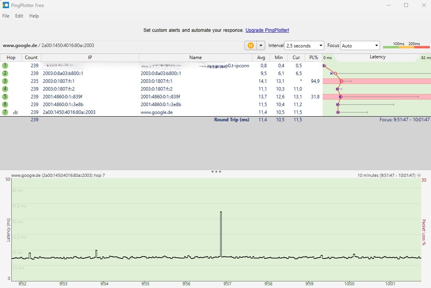Click the PL% column header
Viewport: 431px width, 288px height.
click(x=314, y=58)
